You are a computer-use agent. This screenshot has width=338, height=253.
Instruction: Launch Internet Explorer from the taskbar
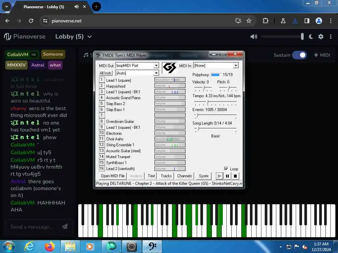[x=29, y=246]
